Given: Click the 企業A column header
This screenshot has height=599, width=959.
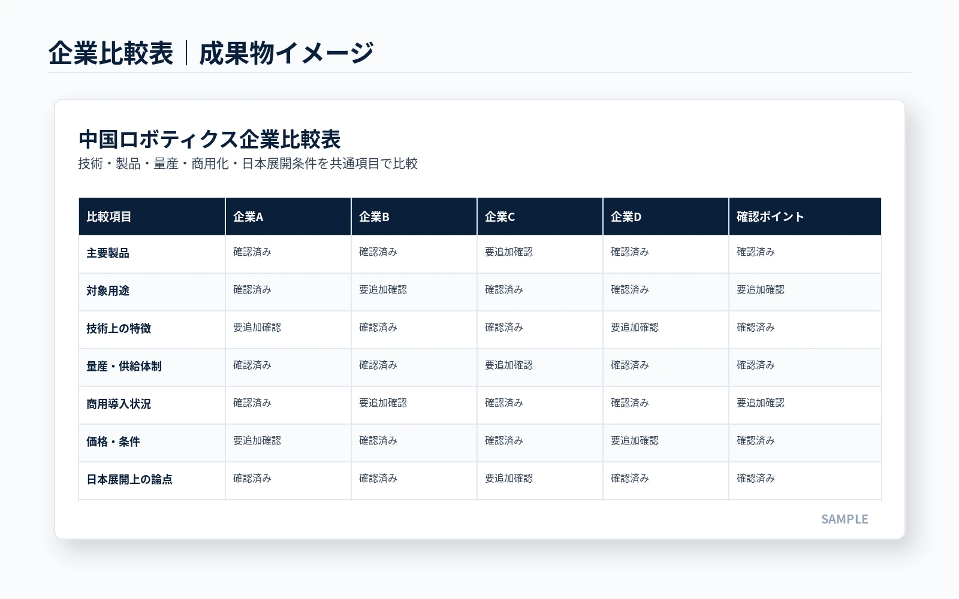Looking at the screenshot, I should [288, 216].
